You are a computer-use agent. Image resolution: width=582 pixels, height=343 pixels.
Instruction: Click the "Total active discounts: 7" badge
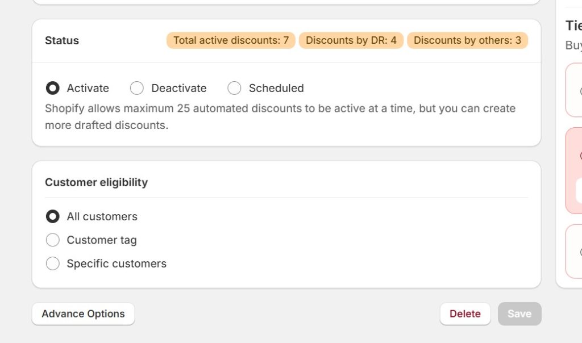pos(230,40)
